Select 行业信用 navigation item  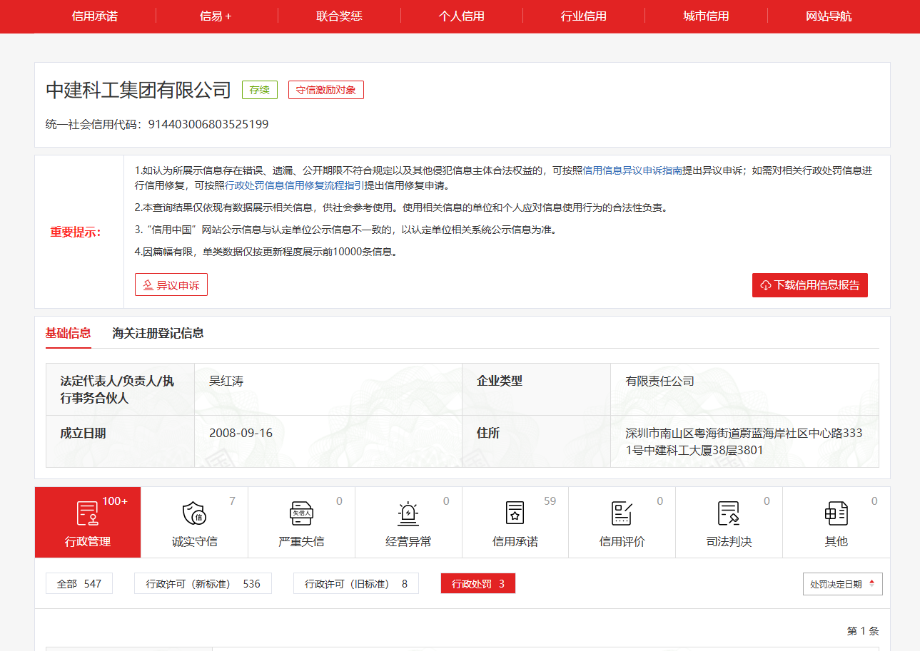click(x=584, y=16)
